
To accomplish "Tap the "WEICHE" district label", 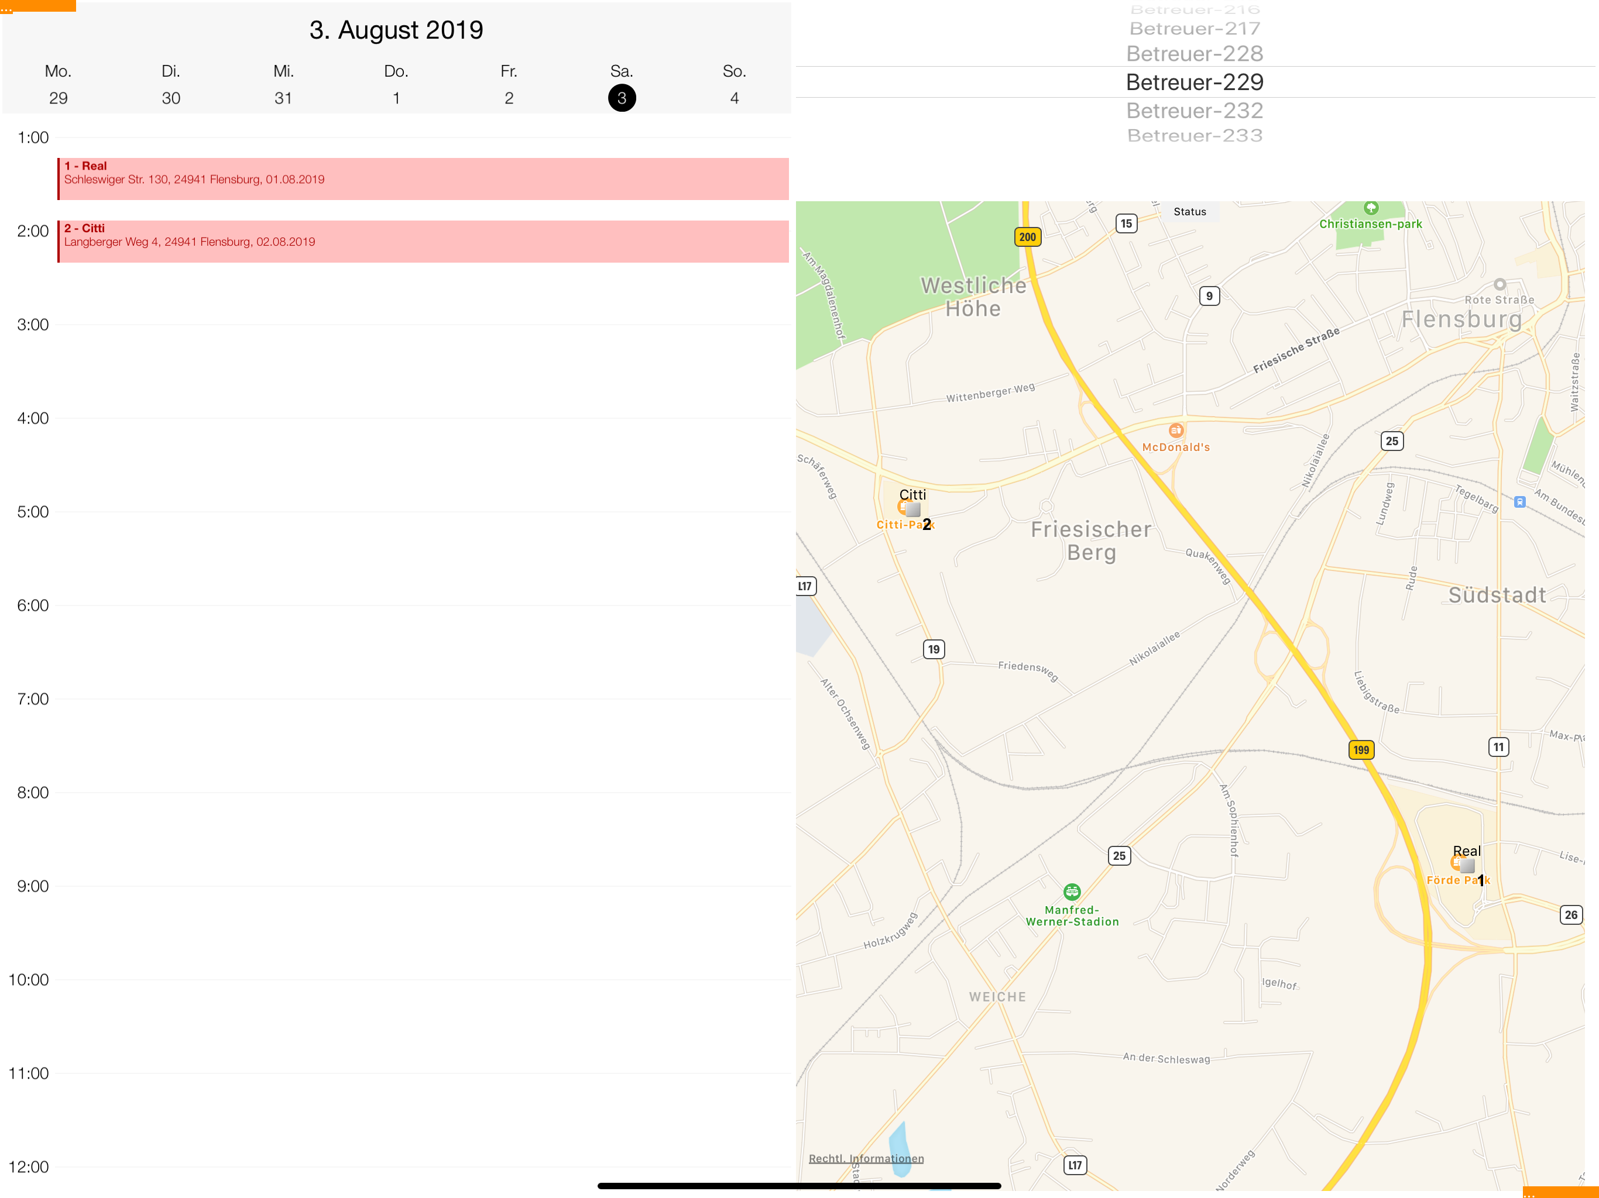I will [997, 996].
